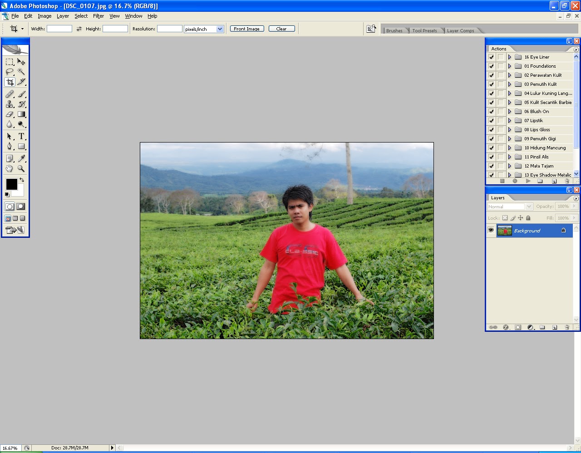Click inside the Width input field
The image size is (581, 453).
[x=59, y=28]
